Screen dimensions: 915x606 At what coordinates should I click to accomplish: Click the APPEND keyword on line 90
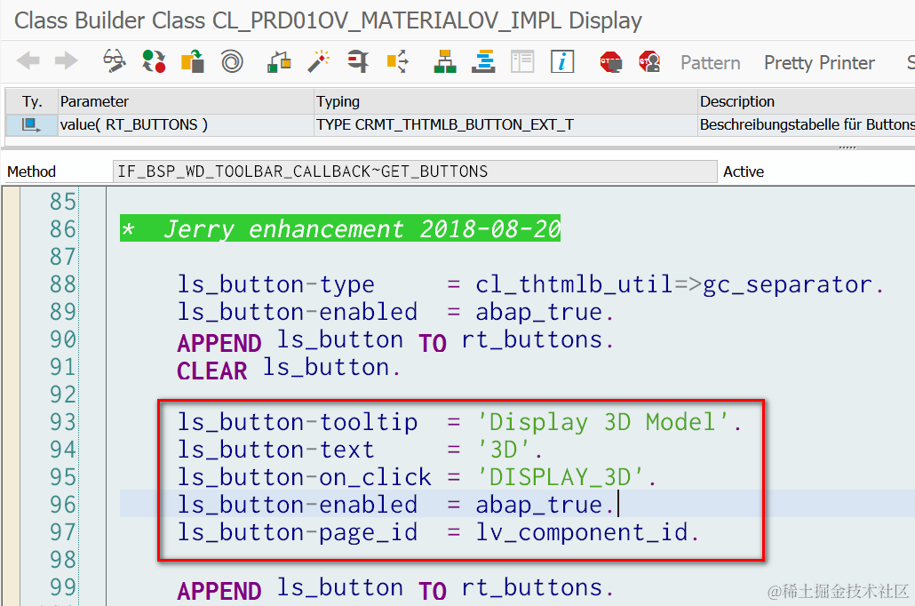[x=219, y=343]
